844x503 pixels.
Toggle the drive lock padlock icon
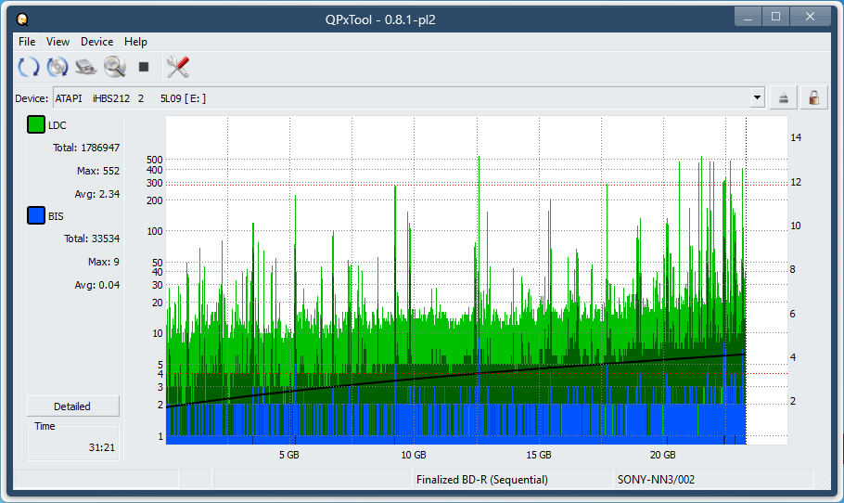click(x=814, y=98)
